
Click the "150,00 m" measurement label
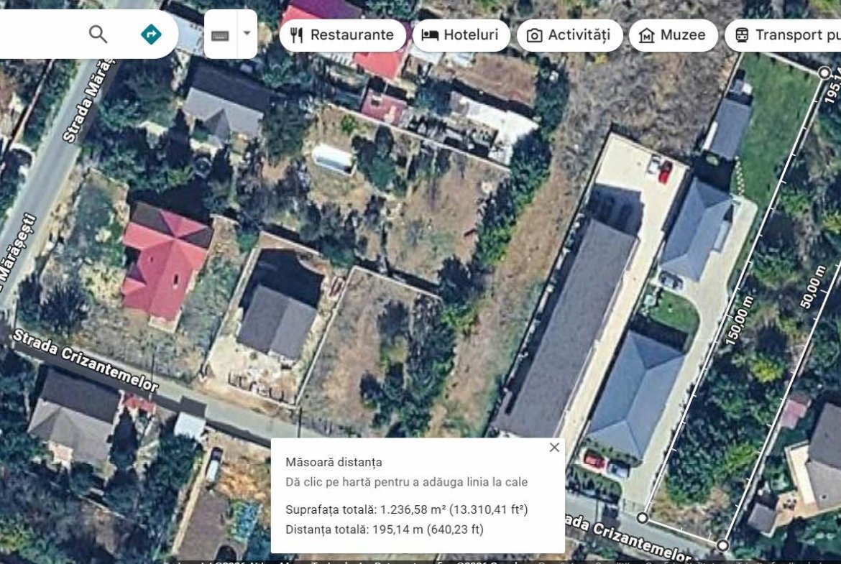[739, 320]
